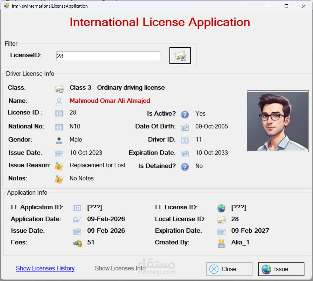Focus the LicenseID filter text box

point(108,56)
